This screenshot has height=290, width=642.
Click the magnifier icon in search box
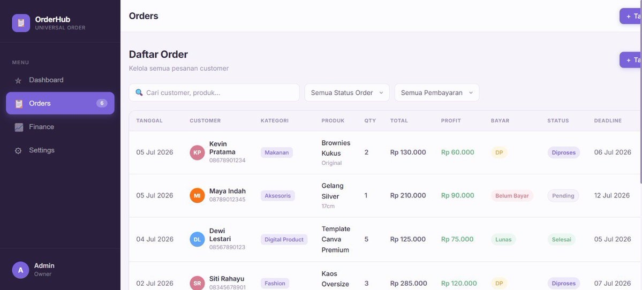coord(139,93)
